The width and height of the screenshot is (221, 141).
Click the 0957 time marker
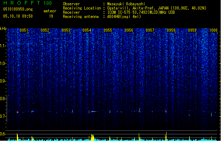150,30
